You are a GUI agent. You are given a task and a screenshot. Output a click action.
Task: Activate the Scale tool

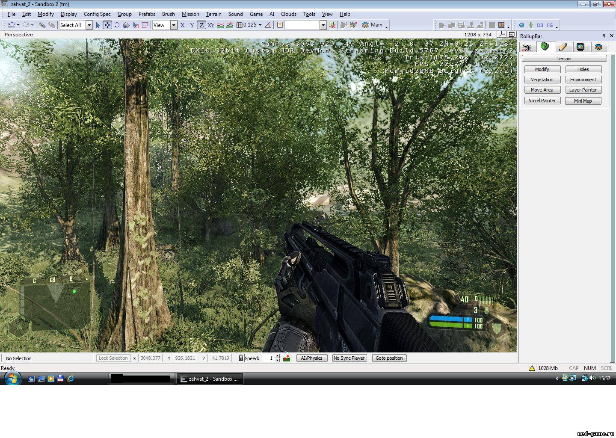click(126, 25)
